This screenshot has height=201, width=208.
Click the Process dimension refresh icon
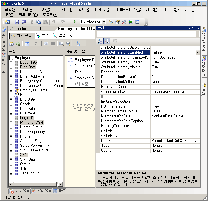tap(18, 44)
